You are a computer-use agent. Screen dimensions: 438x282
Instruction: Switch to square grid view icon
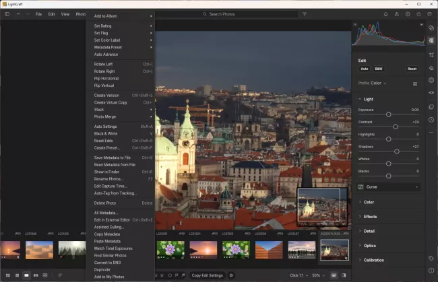[17, 275]
